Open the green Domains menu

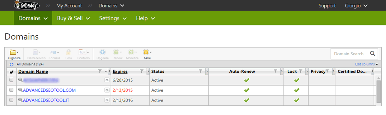pyautogui.click(x=33, y=18)
